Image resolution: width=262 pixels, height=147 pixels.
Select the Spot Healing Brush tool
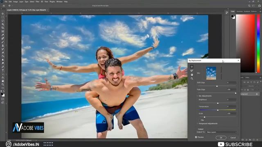[x=3, y=38]
